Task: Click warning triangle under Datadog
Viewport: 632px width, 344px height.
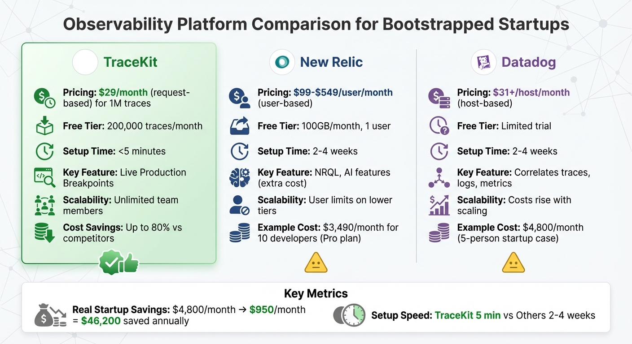Action: 513,263
